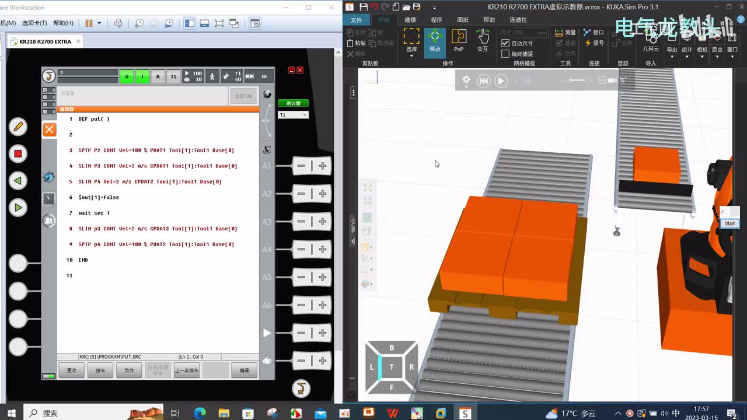The width and height of the screenshot is (747, 420).
Task: Click the 上一条指令 softkey
Action: (187, 370)
